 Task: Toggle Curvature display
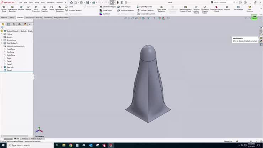tap(105, 14)
